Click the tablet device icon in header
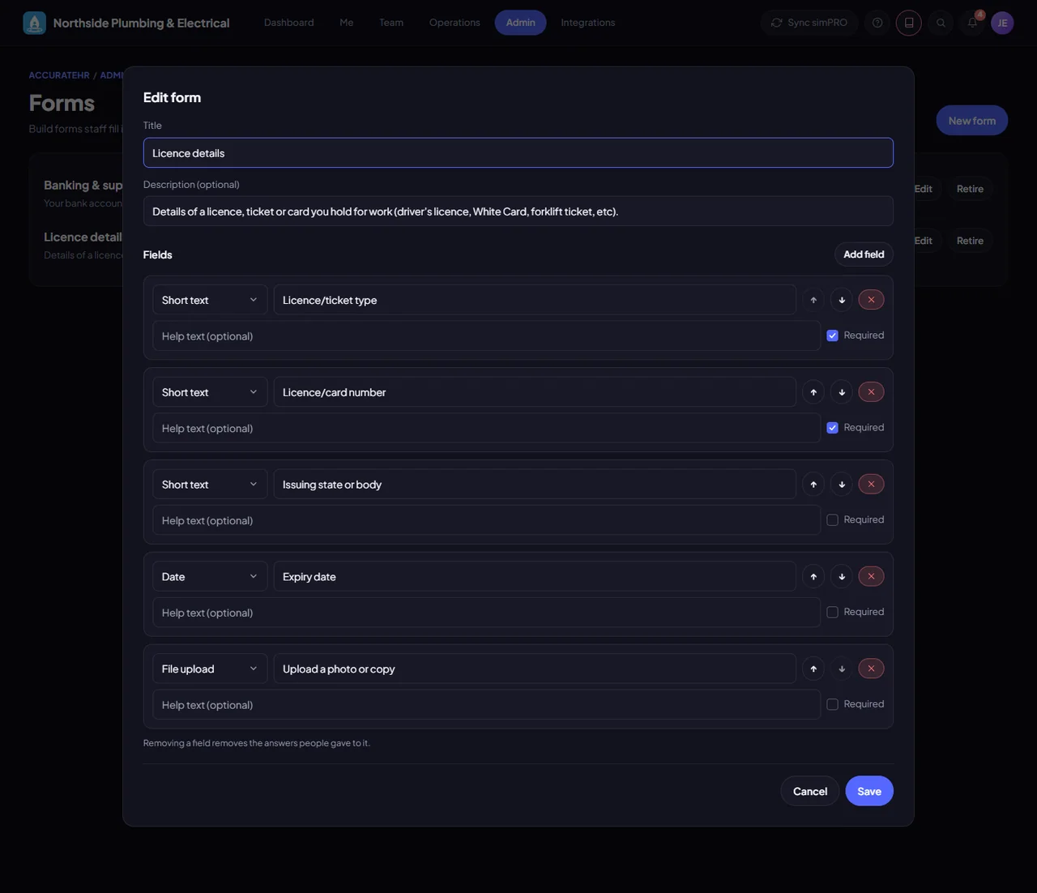1037x893 pixels. point(909,23)
